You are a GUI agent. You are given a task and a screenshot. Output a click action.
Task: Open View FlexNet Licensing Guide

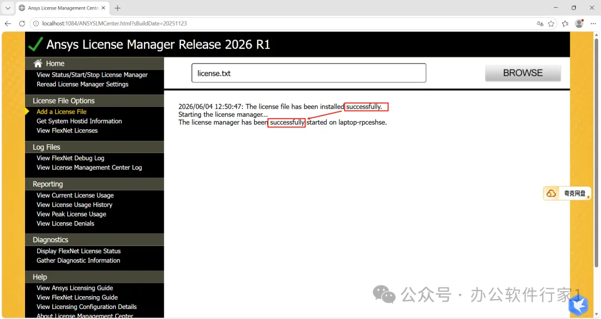point(77,297)
